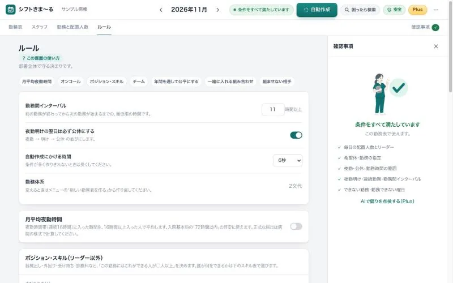Screen dimensions: 453x283
Task: Switch to the 勤務表 tab
Action: point(15,27)
